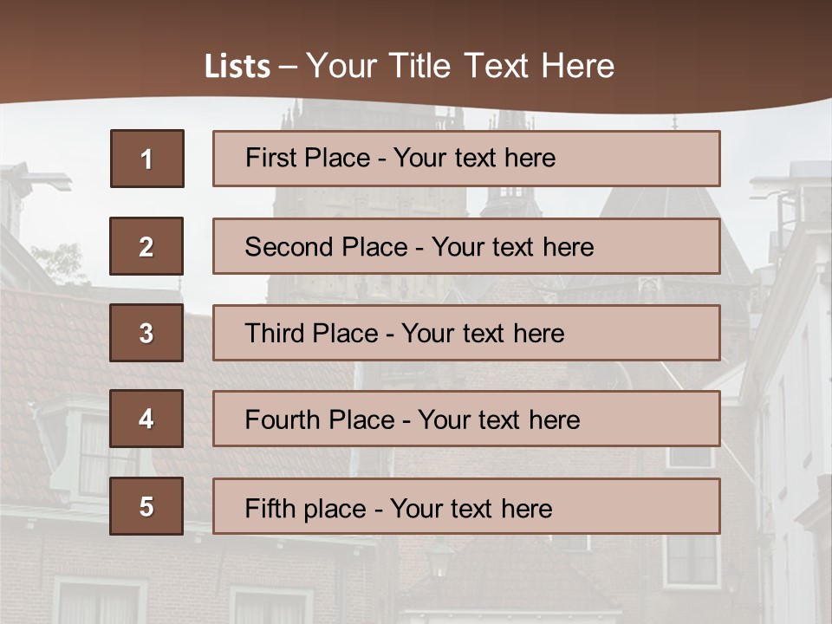Click the First Place text bar
The height and width of the screenshot is (624, 832).
point(466,159)
